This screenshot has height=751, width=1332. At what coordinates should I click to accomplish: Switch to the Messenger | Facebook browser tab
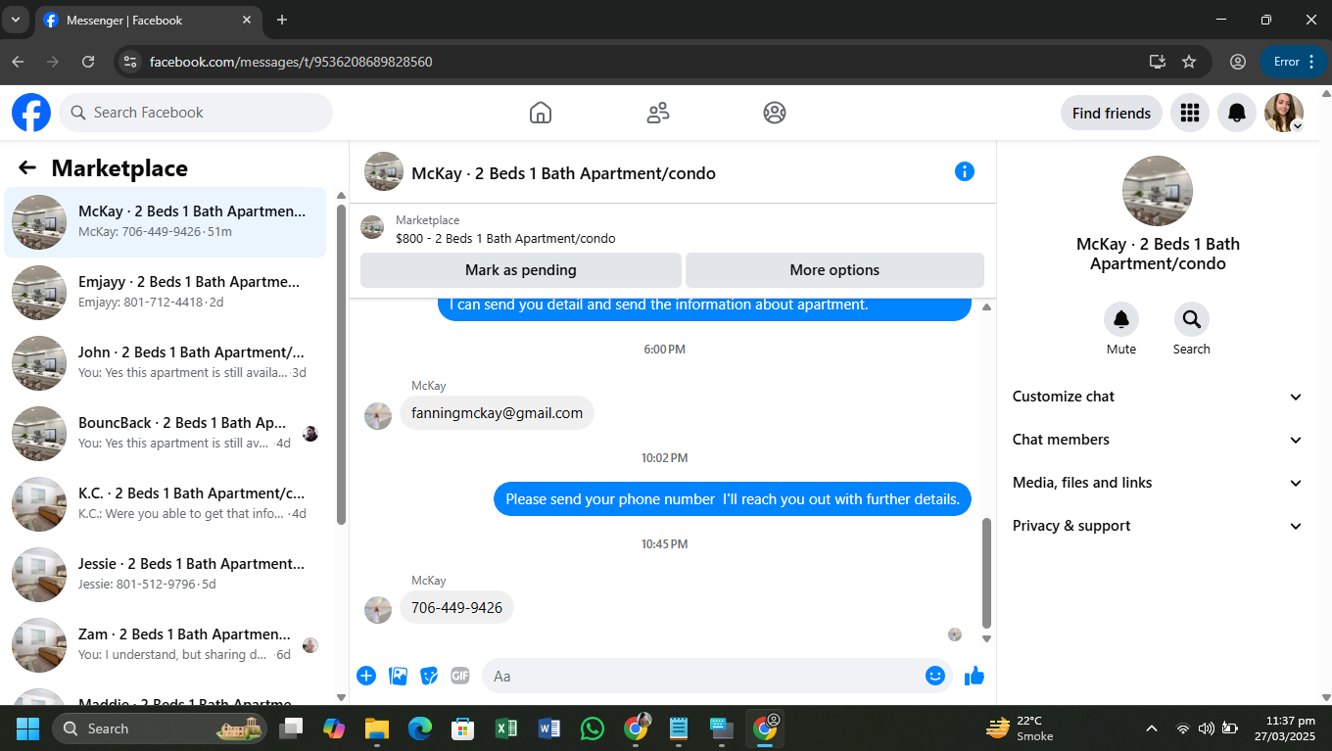click(x=149, y=20)
